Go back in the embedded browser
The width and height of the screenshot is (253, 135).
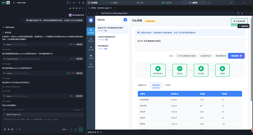point(89,13)
